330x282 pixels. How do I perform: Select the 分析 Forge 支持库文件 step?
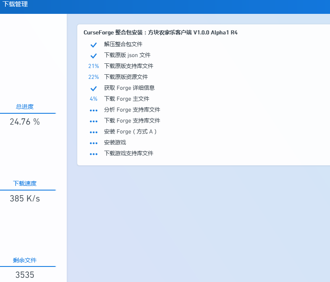tap(132, 110)
